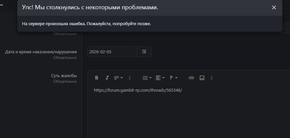Expand the font size dropdown
Image resolution: width=290 pixels, height=138 pixels.
pos(118,78)
